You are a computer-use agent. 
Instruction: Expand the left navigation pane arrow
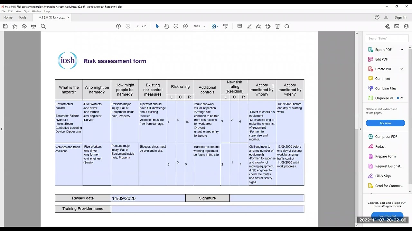coord(2,129)
